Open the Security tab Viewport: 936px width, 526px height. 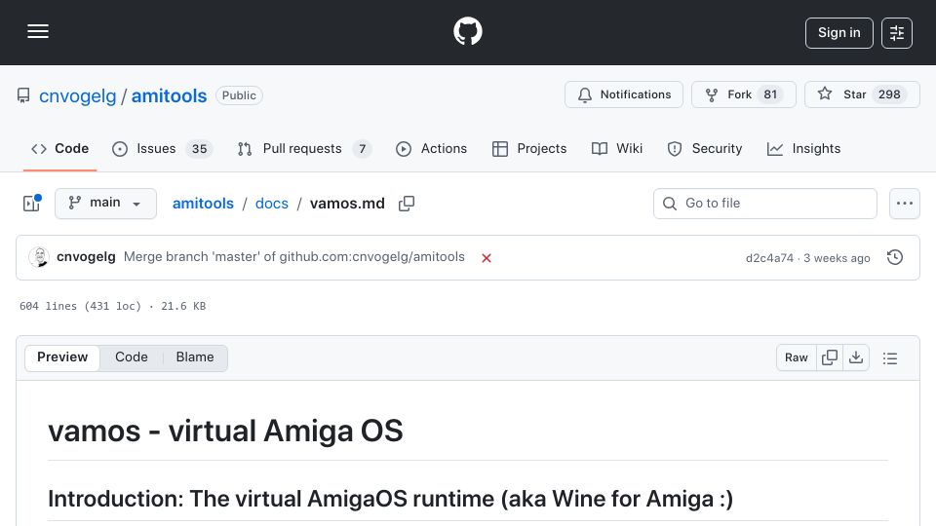[704, 148]
